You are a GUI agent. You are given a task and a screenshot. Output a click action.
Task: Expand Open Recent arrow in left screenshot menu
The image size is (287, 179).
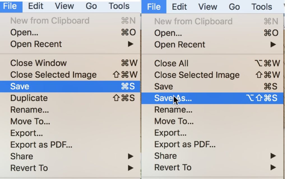point(131,44)
